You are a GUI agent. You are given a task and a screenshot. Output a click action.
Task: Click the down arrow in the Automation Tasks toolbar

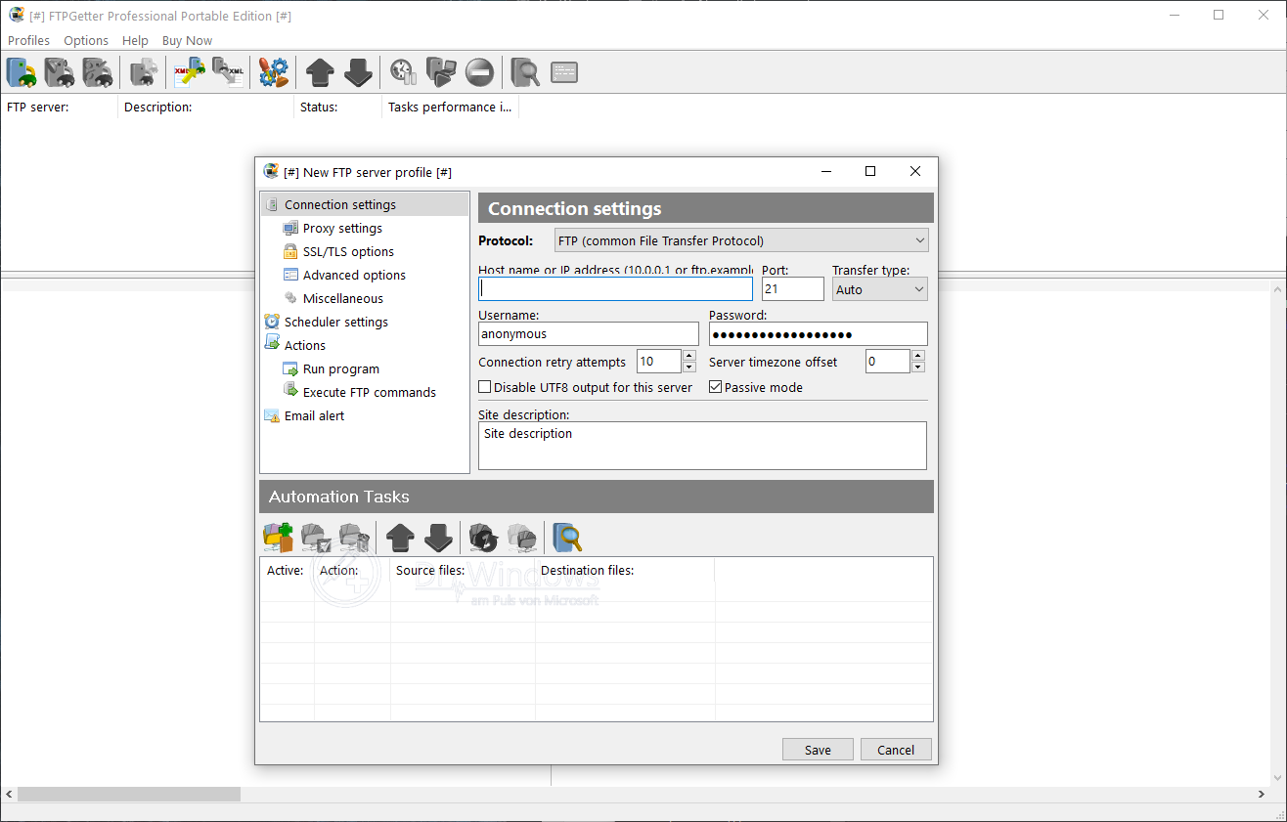pyautogui.click(x=439, y=537)
